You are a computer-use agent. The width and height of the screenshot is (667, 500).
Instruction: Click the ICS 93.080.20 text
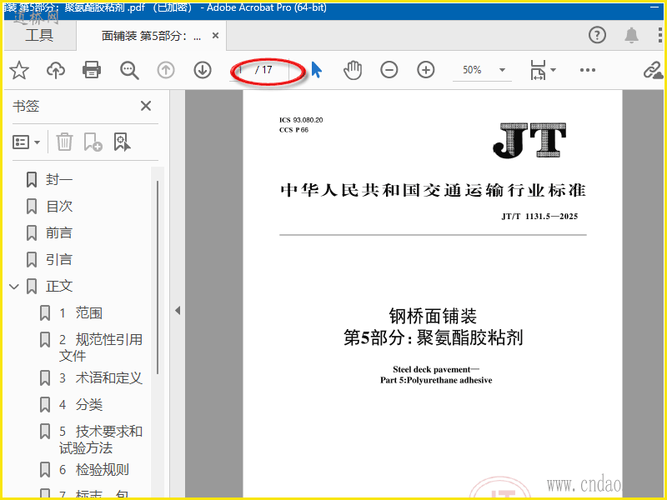click(x=301, y=120)
